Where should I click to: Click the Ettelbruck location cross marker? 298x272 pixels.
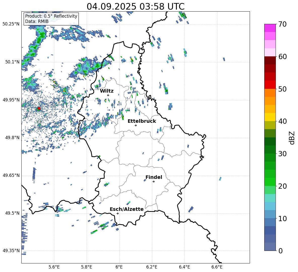136,125
